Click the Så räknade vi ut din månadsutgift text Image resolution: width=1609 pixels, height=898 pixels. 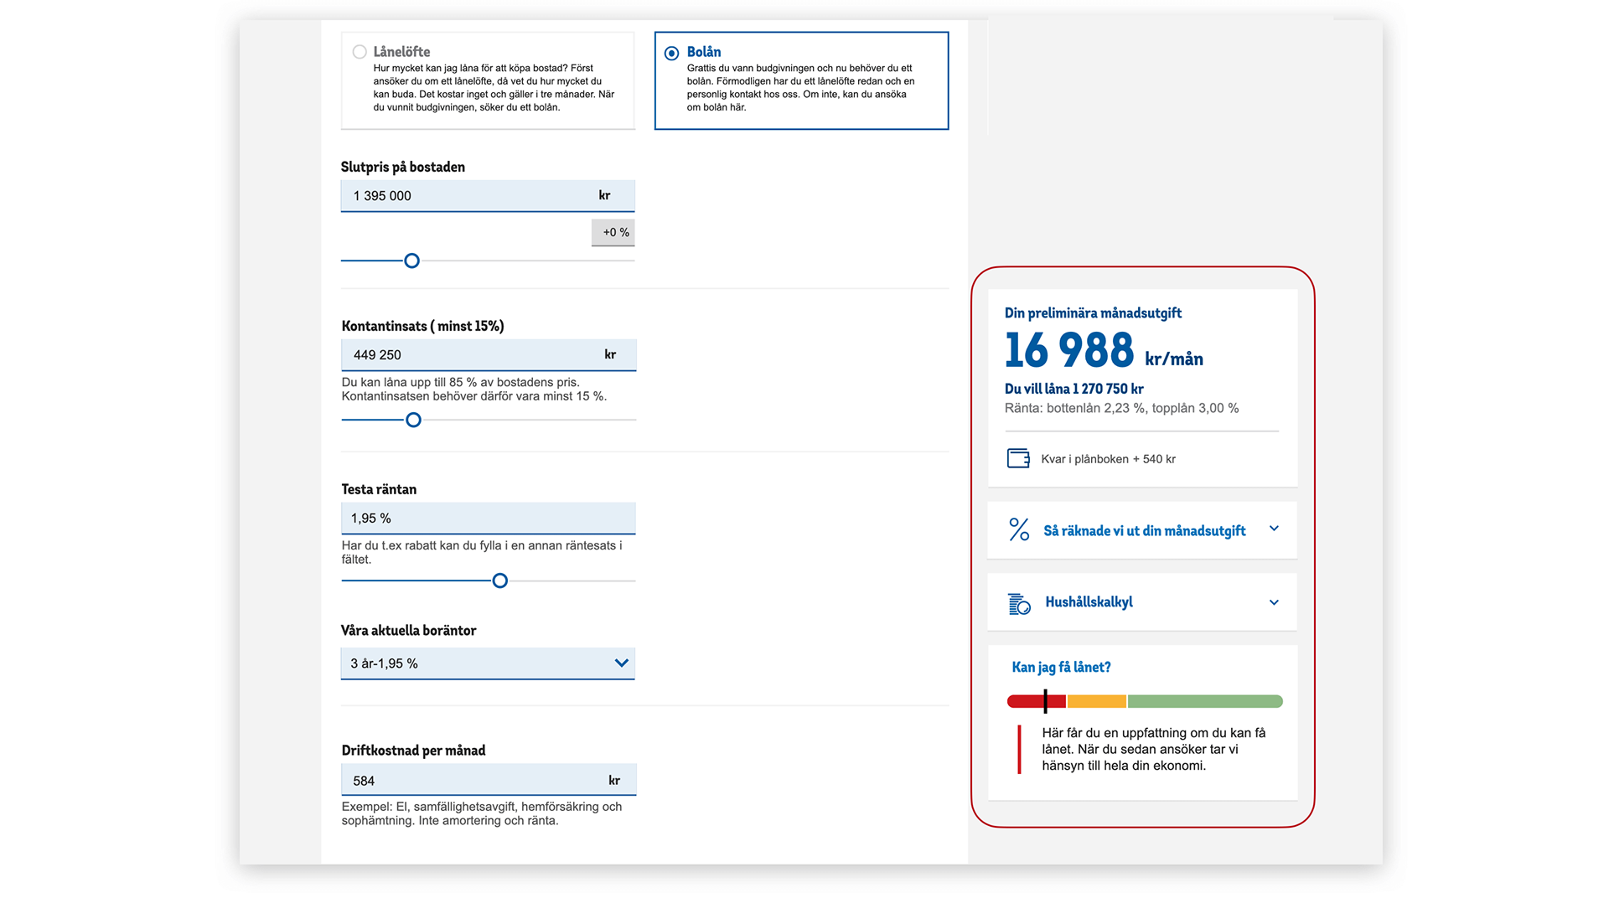1144,530
